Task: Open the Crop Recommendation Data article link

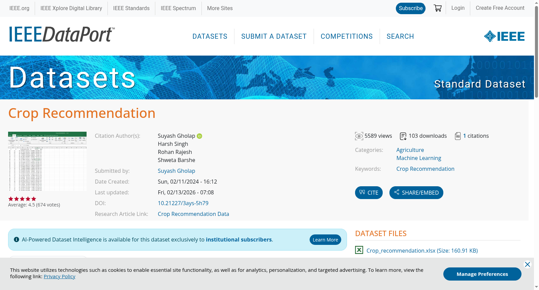Action: (x=193, y=214)
